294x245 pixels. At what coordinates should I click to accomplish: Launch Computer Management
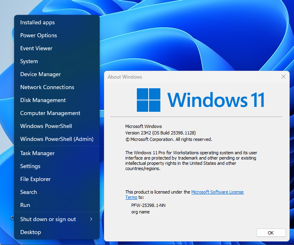click(x=57, y=113)
